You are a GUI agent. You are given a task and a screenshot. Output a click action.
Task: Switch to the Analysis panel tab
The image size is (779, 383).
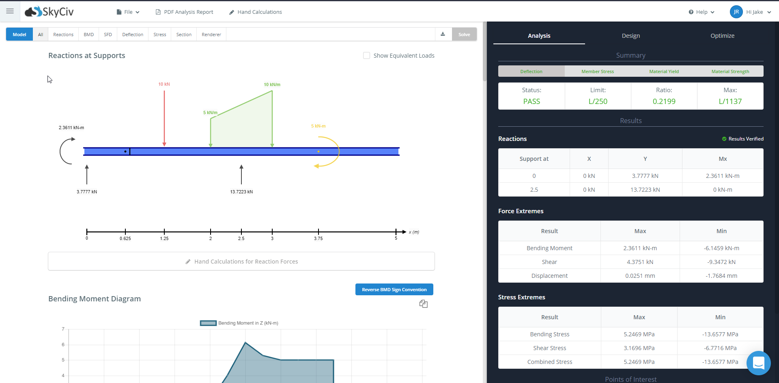point(539,36)
